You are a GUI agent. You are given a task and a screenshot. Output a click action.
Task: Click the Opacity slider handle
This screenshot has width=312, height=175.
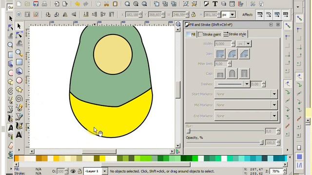[x=261, y=142]
